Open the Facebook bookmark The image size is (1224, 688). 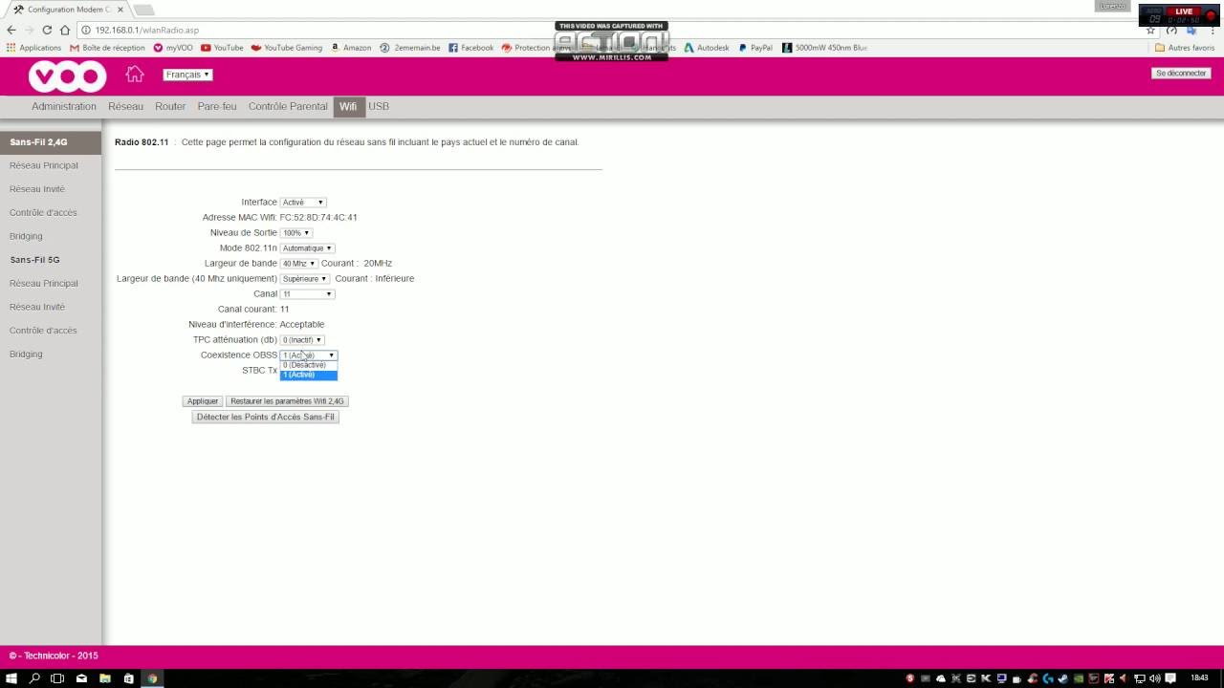[470, 48]
